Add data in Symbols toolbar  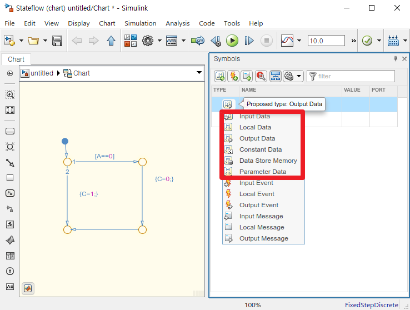220,76
